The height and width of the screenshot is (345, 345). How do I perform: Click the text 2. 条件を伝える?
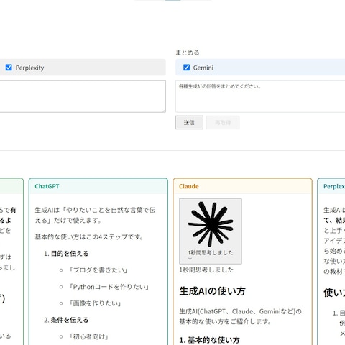click(x=66, y=320)
